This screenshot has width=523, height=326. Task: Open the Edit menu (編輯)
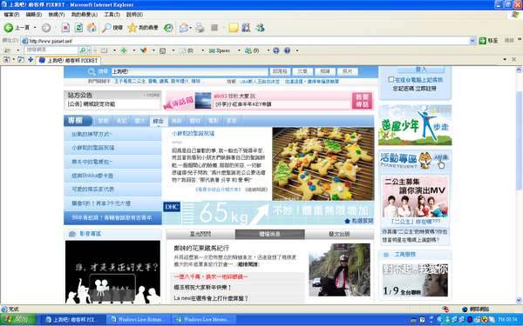(x=34, y=15)
